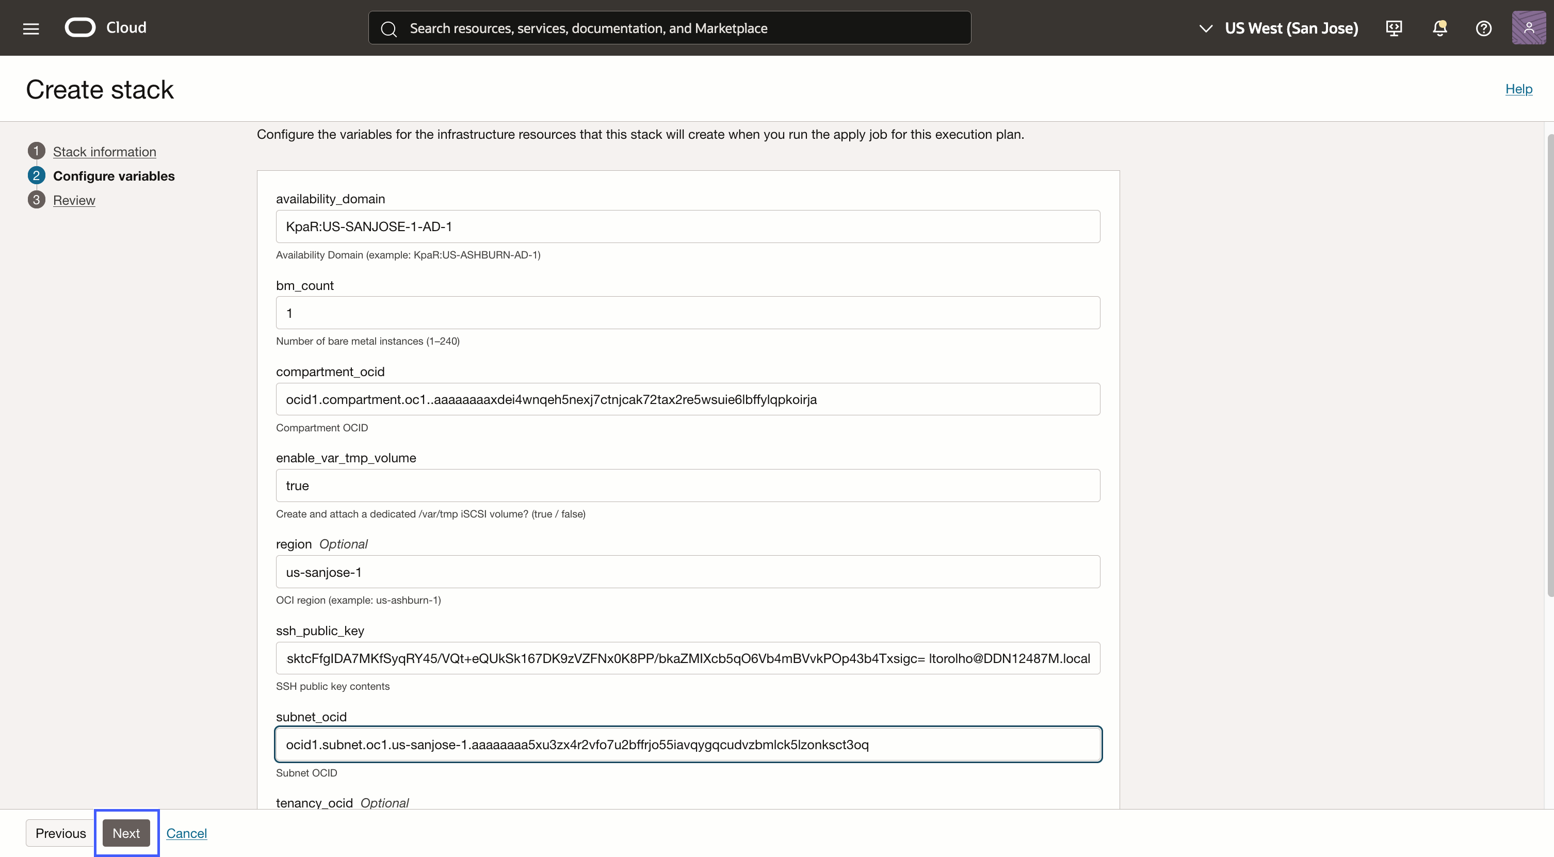The image size is (1554, 857).
Task: Edit the ssh_public_key contents
Action: point(688,658)
